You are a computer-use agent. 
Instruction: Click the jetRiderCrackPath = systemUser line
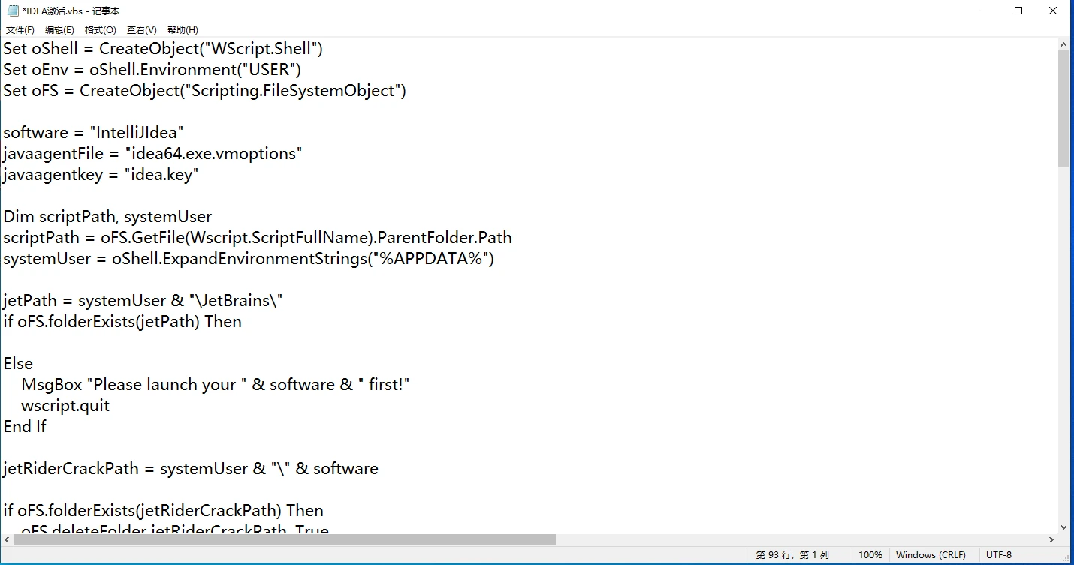(191, 469)
